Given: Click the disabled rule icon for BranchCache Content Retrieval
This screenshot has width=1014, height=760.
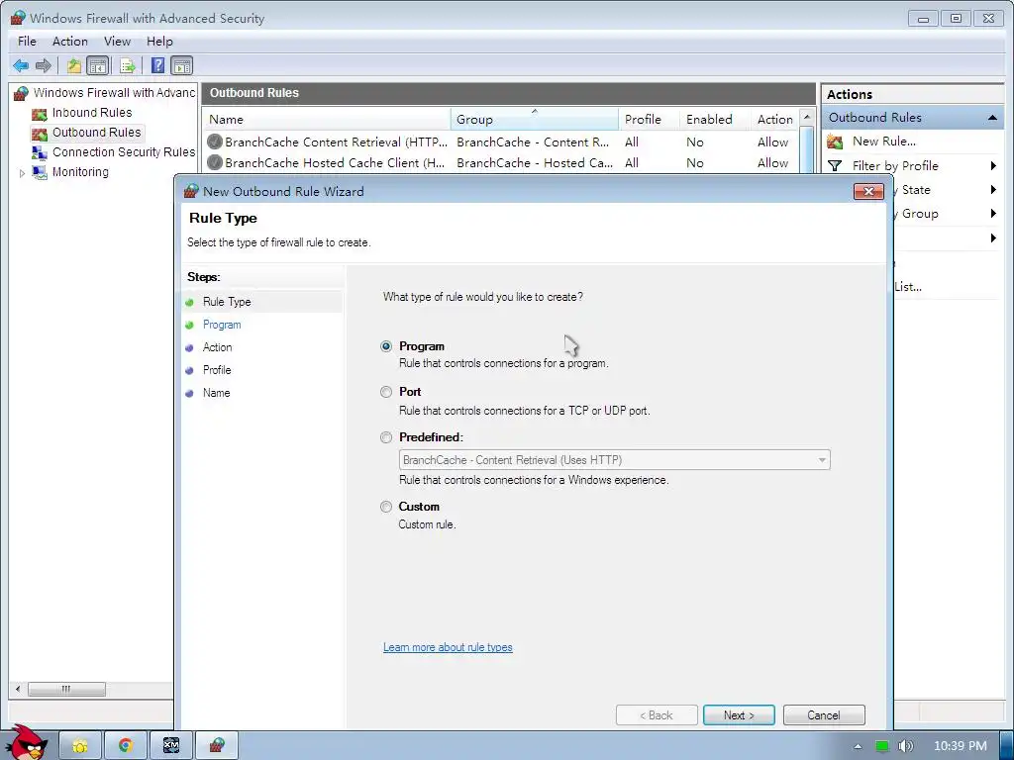Looking at the screenshot, I should (215, 142).
